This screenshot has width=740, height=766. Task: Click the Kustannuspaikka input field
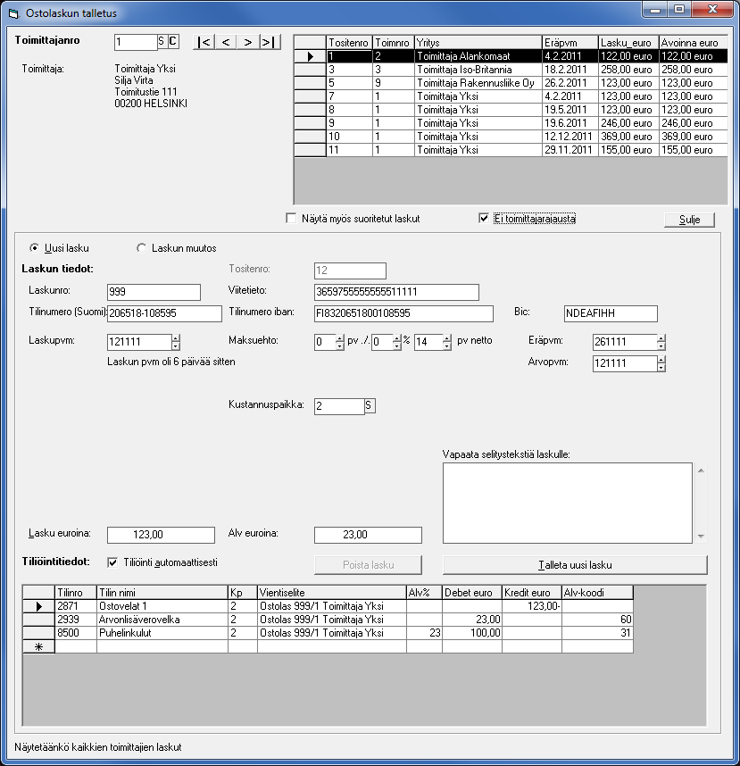pyautogui.click(x=339, y=406)
